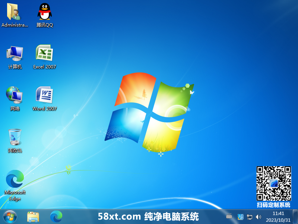Click the date 2023/10/31 in taskbar
Viewport: 298px width, 224px height.
(x=278, y=220)
